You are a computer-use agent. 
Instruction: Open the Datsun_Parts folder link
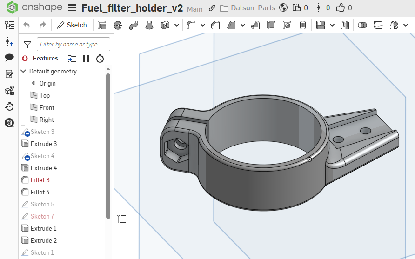[x=248, y=8]
